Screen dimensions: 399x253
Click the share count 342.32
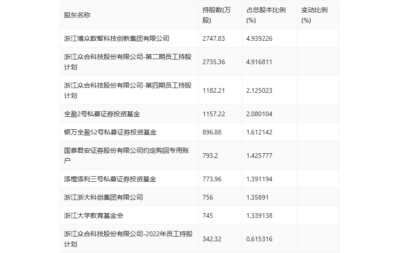(x=212, y=239)
